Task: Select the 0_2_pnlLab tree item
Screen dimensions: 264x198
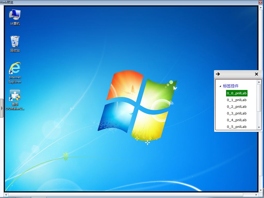Action: pos(237,106)
